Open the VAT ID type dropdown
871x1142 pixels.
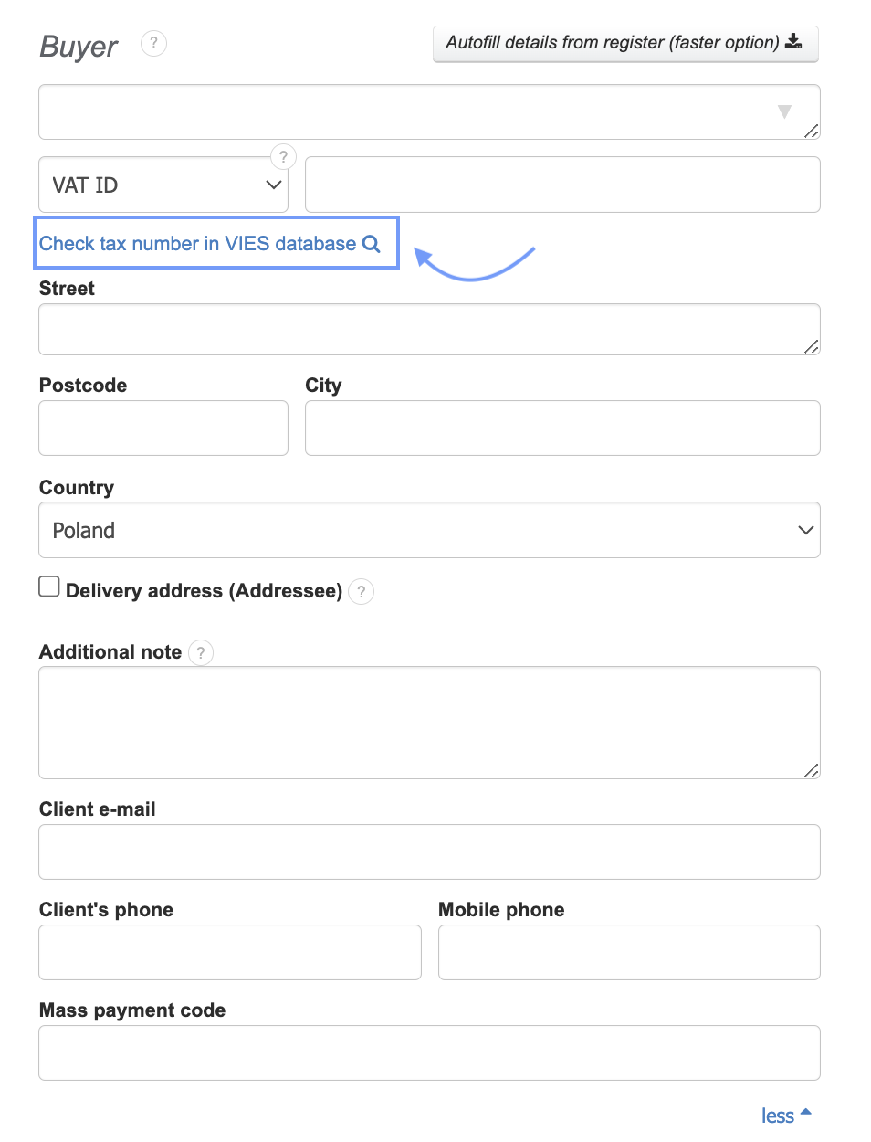163,185
